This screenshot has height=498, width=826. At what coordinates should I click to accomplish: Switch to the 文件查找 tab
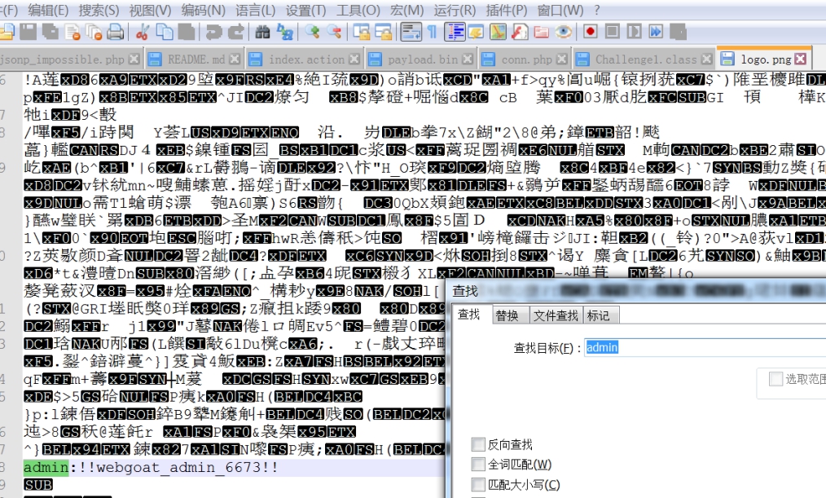(556, 315)
